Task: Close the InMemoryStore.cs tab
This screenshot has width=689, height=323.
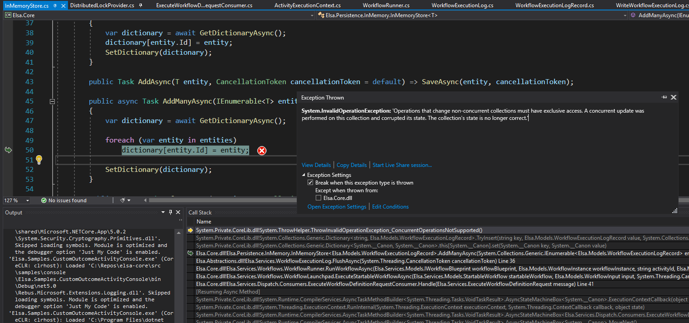Action: click(63, 5)
